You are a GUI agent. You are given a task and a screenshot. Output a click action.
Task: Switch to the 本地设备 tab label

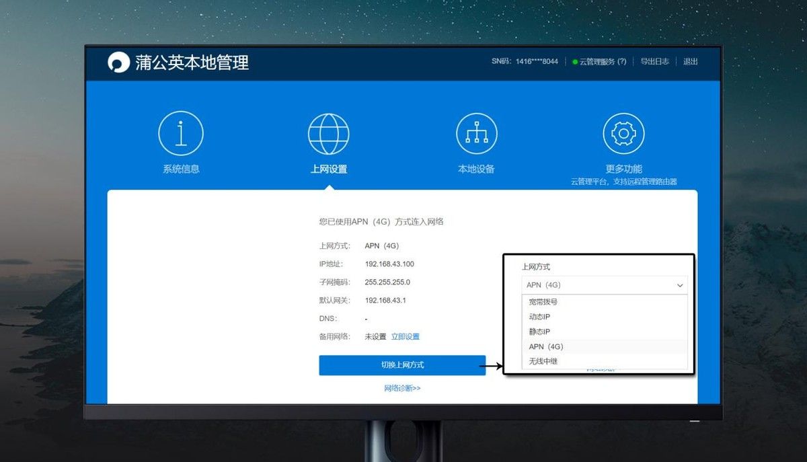pyautogui.click(x=476, y=169)
